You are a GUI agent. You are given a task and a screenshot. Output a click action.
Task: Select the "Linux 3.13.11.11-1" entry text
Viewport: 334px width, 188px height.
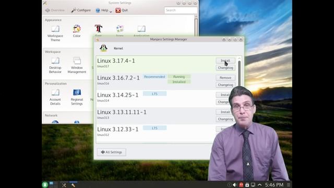pyautogui.click(x=122, y=112)
